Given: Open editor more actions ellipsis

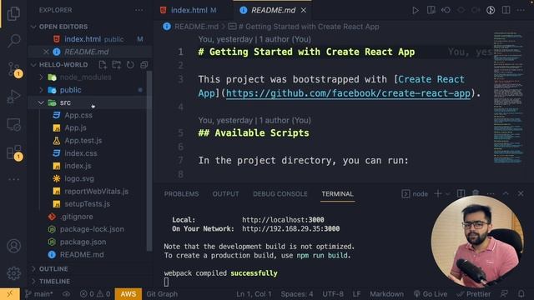Looking at the screenshot, I should 521,10.
